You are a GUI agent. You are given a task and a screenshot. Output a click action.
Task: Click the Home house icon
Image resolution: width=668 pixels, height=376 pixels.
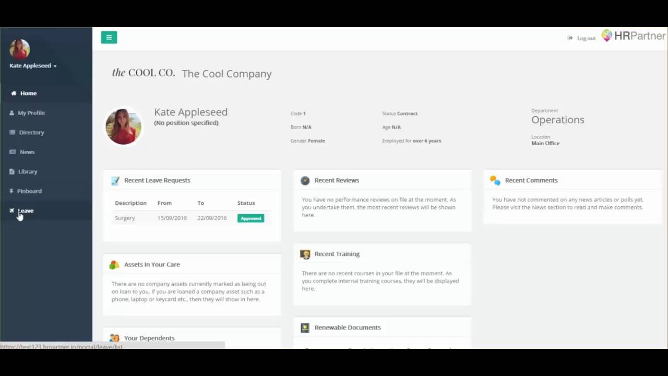[x=14, y=93]
